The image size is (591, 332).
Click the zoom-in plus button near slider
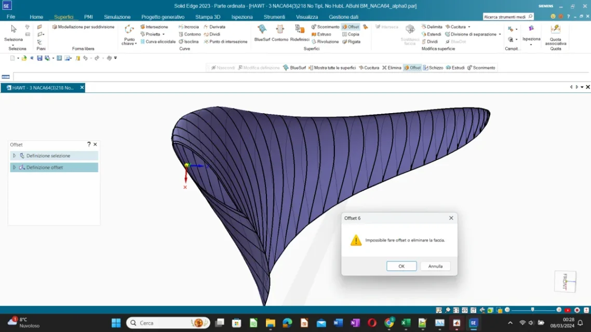click(559, 310)
